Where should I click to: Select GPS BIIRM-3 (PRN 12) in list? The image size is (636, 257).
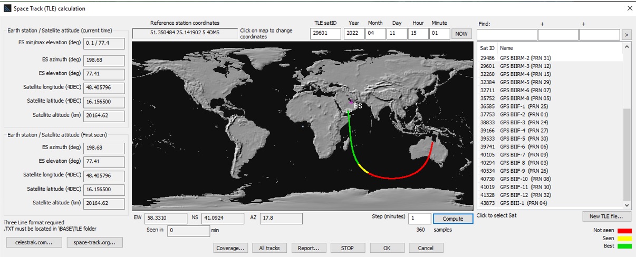point(525,66)
